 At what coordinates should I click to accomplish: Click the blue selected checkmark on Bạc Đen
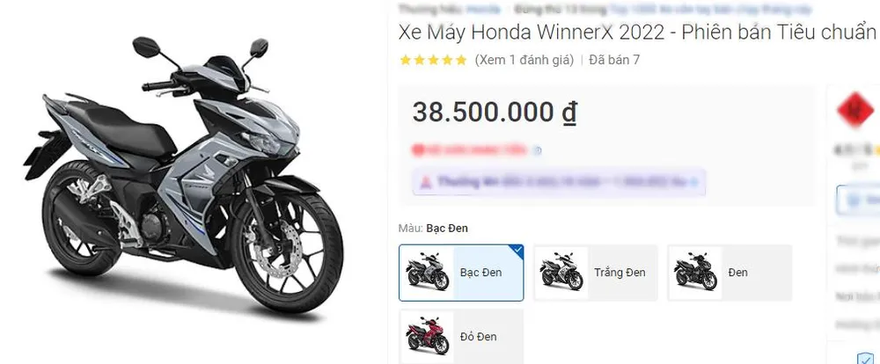(x=518, y=250)
